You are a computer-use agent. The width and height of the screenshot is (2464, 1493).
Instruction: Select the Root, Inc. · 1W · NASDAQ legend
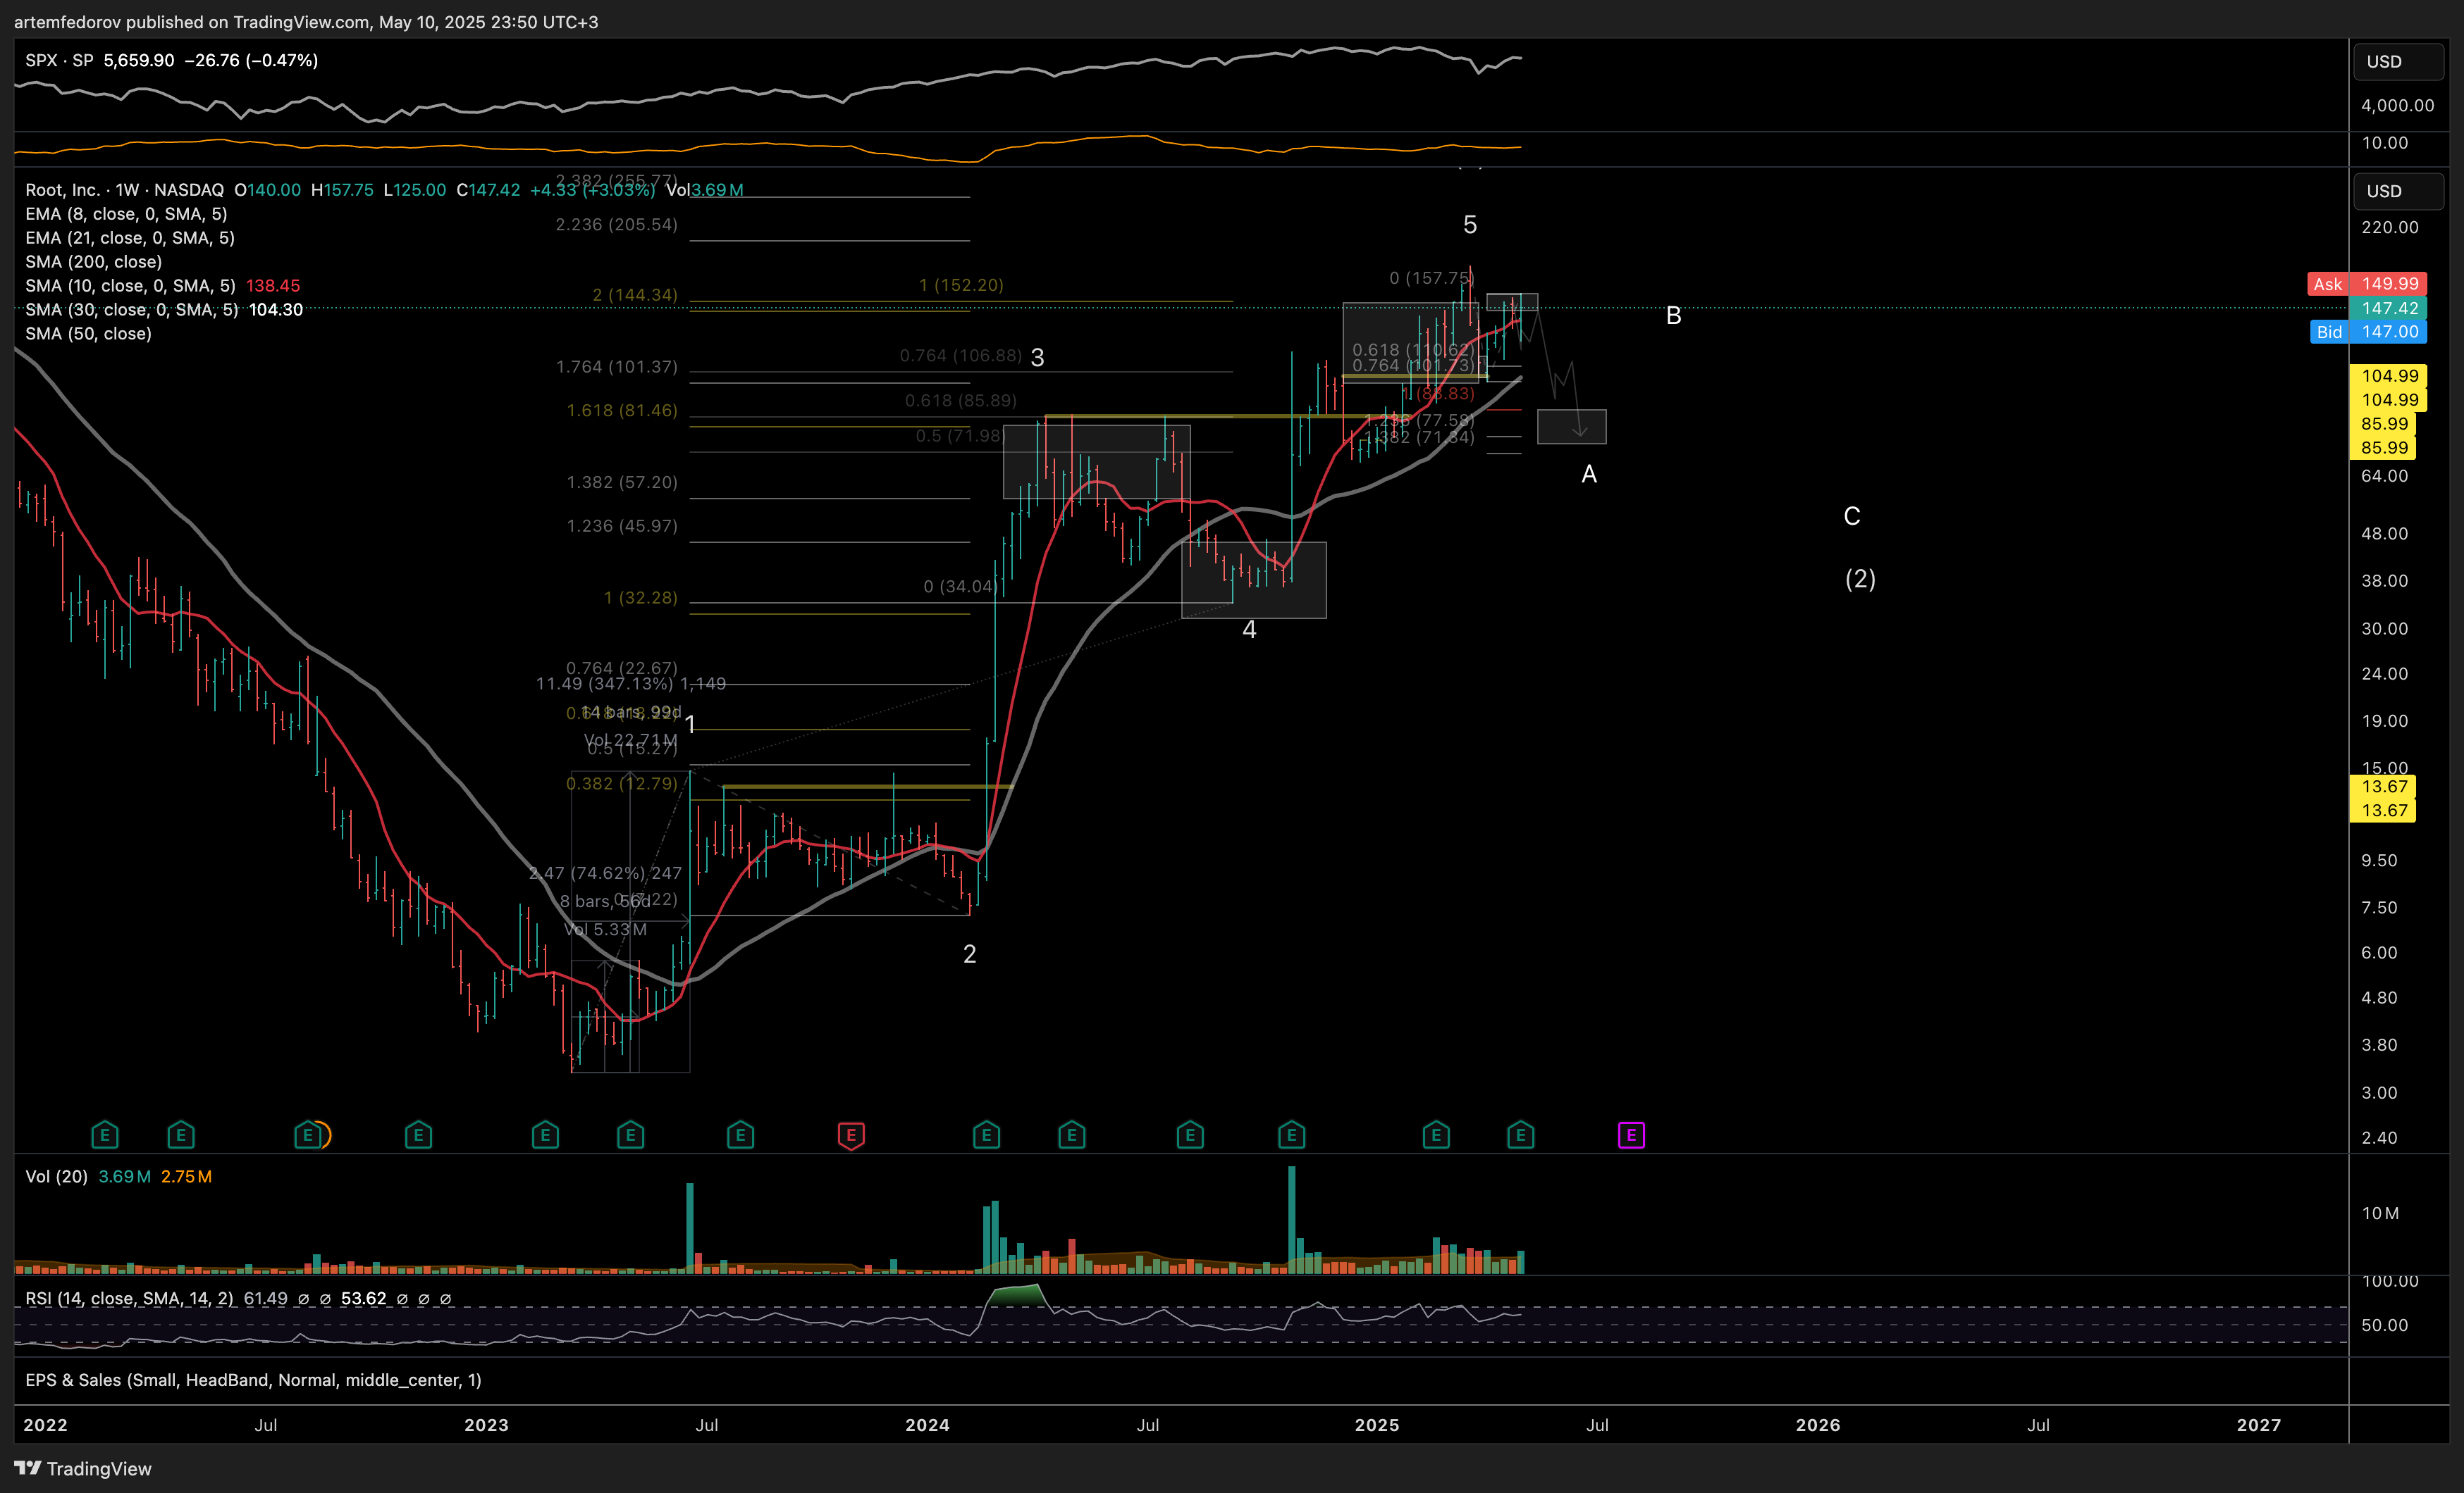[125, 190]
